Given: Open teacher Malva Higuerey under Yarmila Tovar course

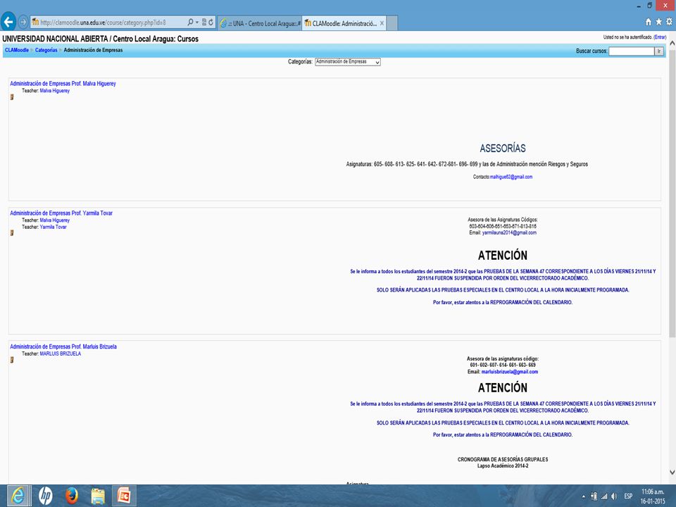Looking at the screenshot, I should [55, 220].
